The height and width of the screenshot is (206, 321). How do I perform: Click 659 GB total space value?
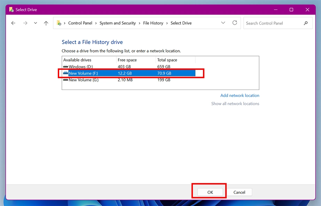tap(164, 67)
